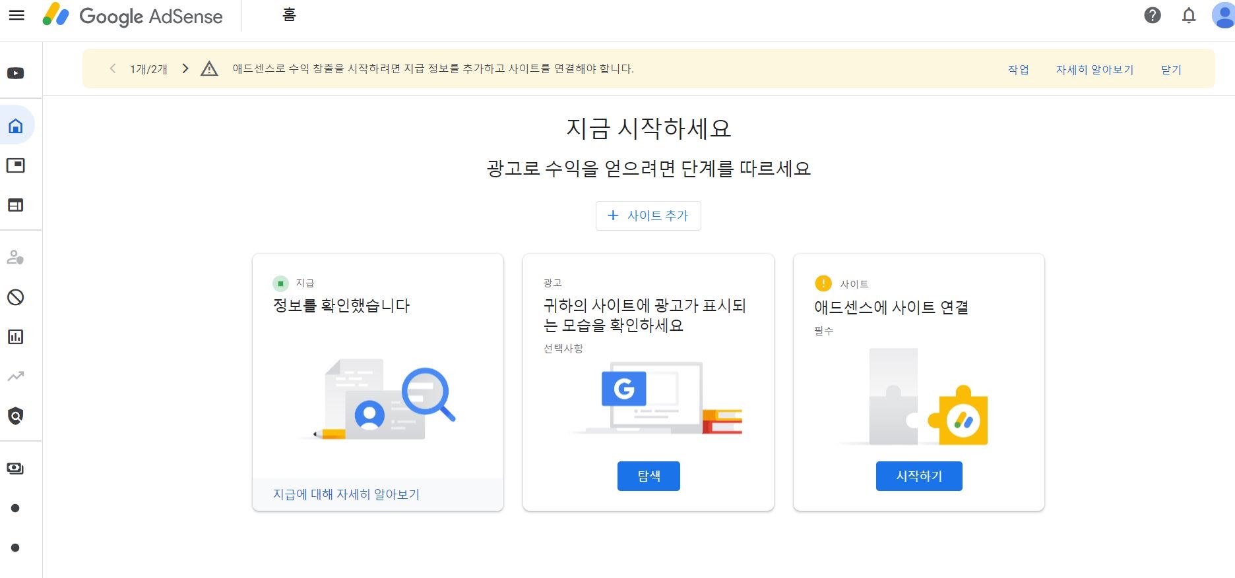Click the ad preview laptop illustration
The width and height of the screenshot is (1235, 578).
click(656, 397)
